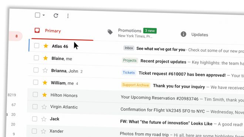Remove the star from Hilton Honors email

pyautogui.click(x=44, y=95)
